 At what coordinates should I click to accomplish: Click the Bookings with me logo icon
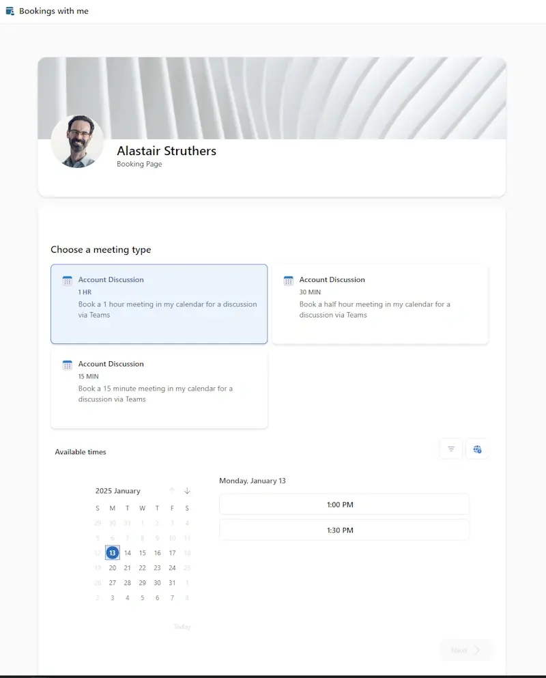tap(10, 11)
